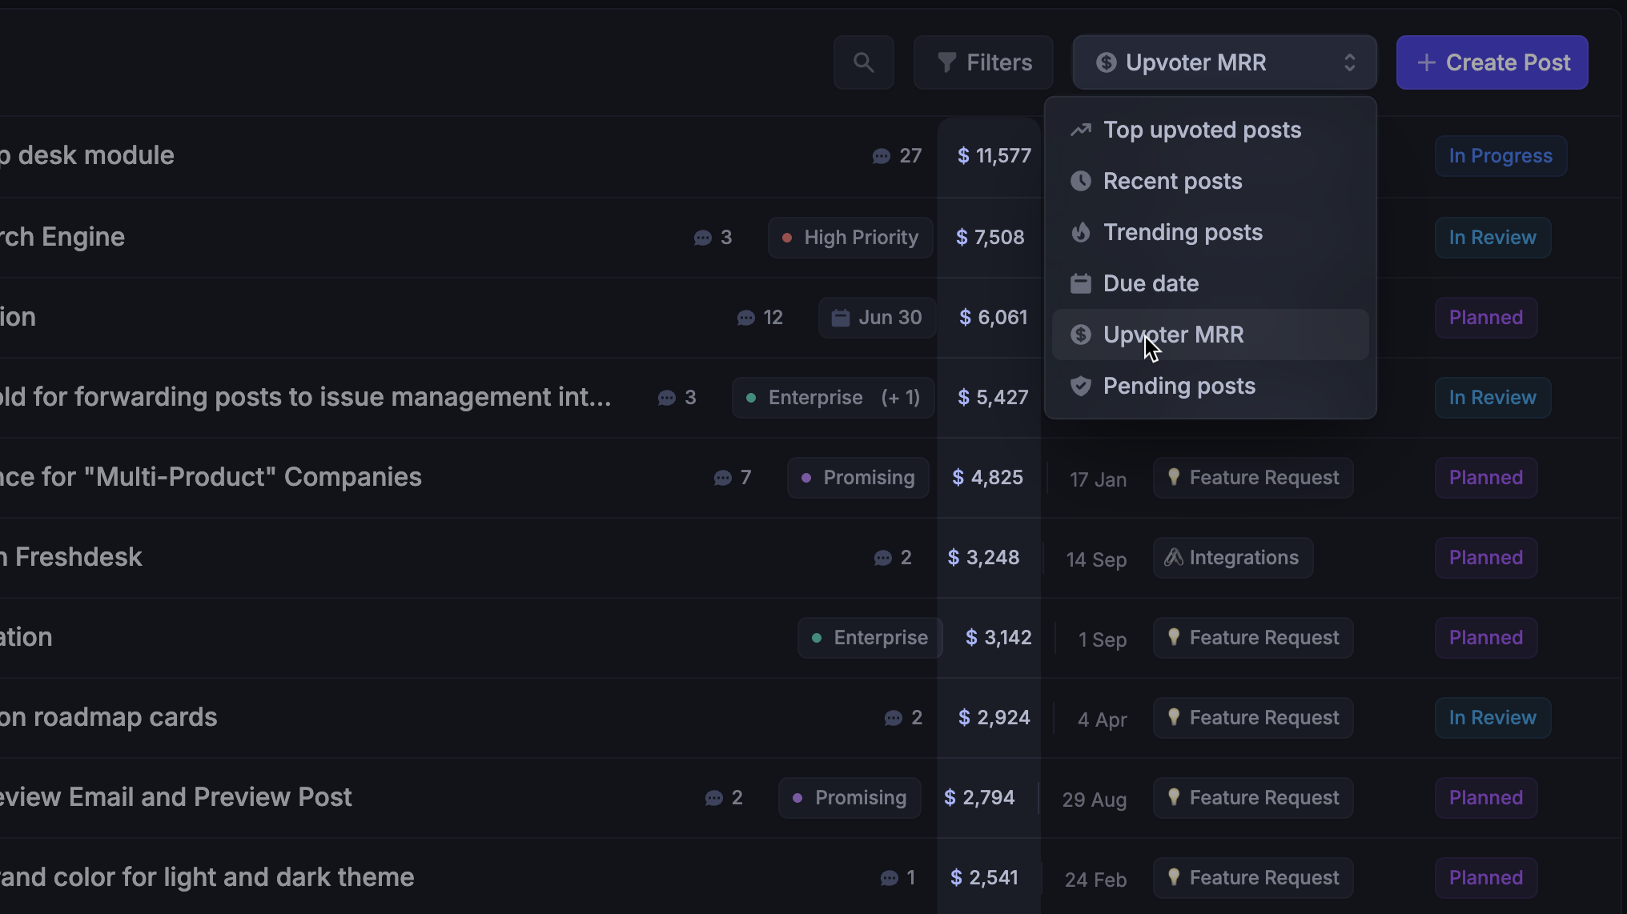Click the In Progress status badge

(1500, 155)
